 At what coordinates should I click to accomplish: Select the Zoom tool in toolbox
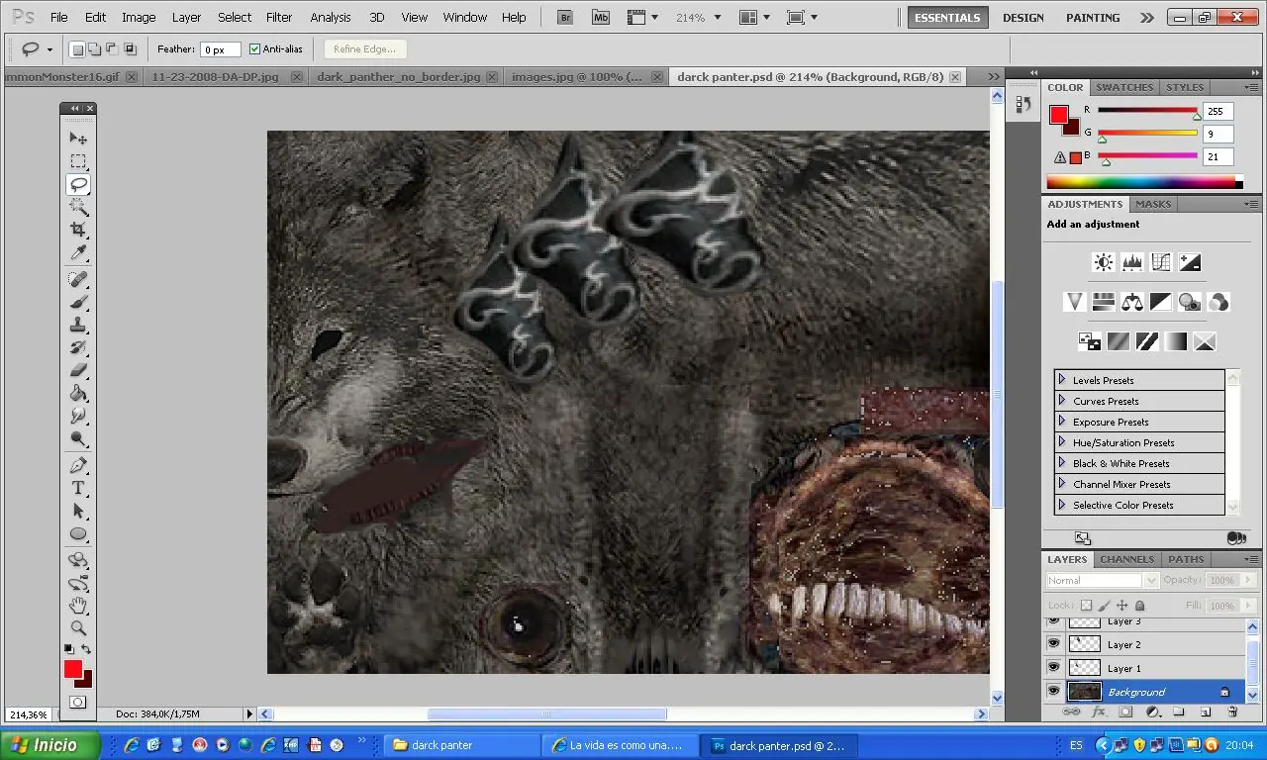(78, 628)
